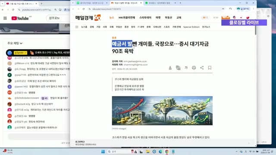Viewport: 276px width, 155px height.
Task: Click the orange 증권 category label above headline
Action: click(114, 37)
